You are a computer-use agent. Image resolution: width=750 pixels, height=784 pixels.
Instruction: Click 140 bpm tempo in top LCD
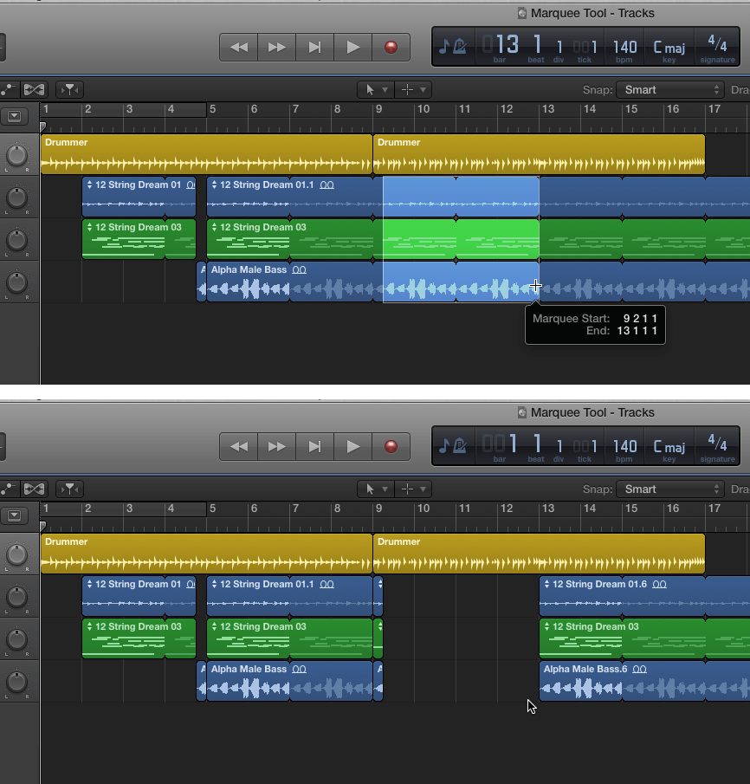click(624, 48)
